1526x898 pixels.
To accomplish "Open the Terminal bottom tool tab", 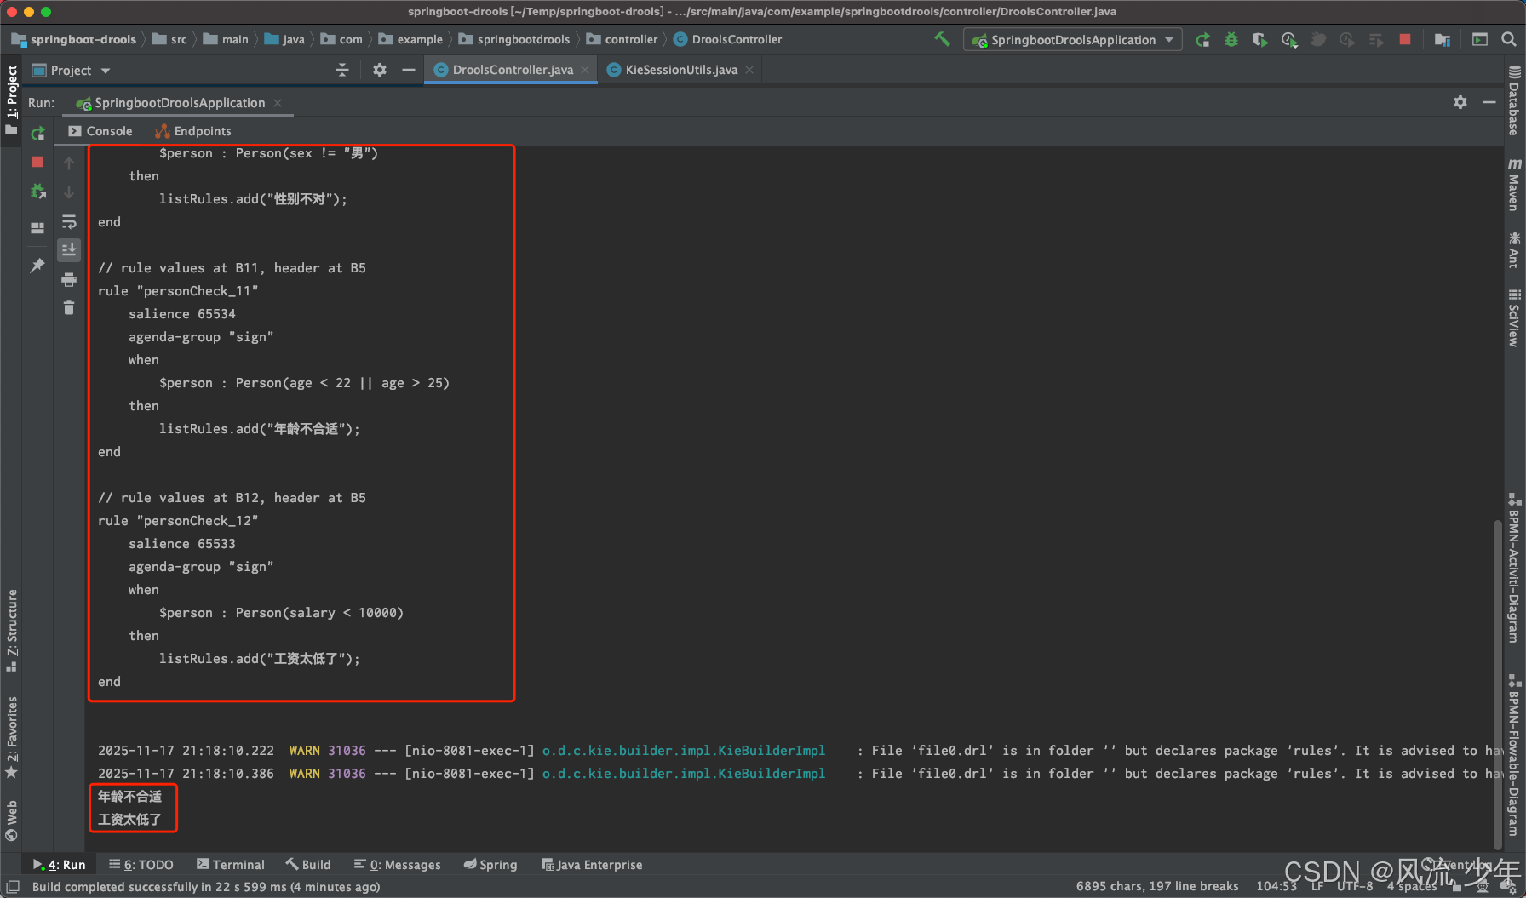I will point(231,865).
